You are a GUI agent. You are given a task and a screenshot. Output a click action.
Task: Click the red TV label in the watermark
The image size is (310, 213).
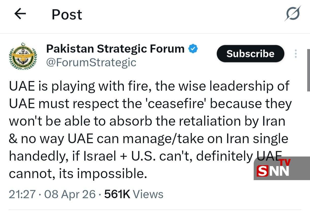pos(285,163)
